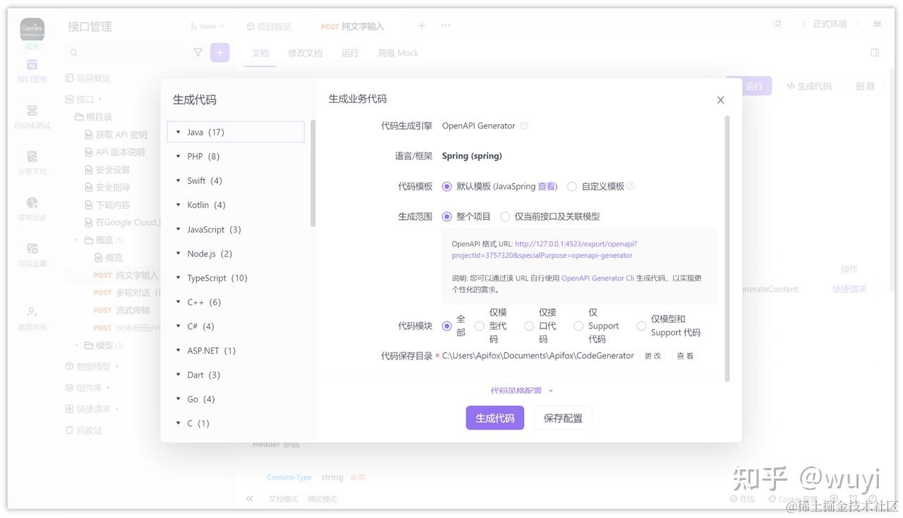
Task: Expand the Go (4) language group
Action: tap(236, 399)
